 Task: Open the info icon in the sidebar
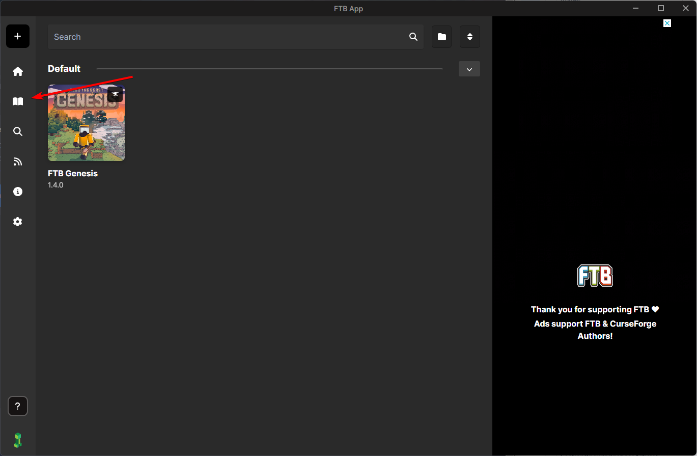click(x=18, y=192)
